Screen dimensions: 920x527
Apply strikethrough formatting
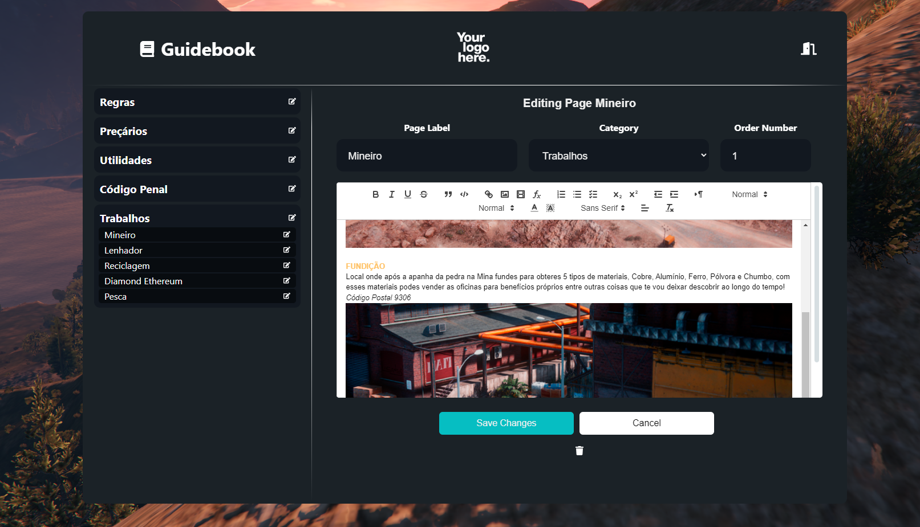click(x=424, y=194)
